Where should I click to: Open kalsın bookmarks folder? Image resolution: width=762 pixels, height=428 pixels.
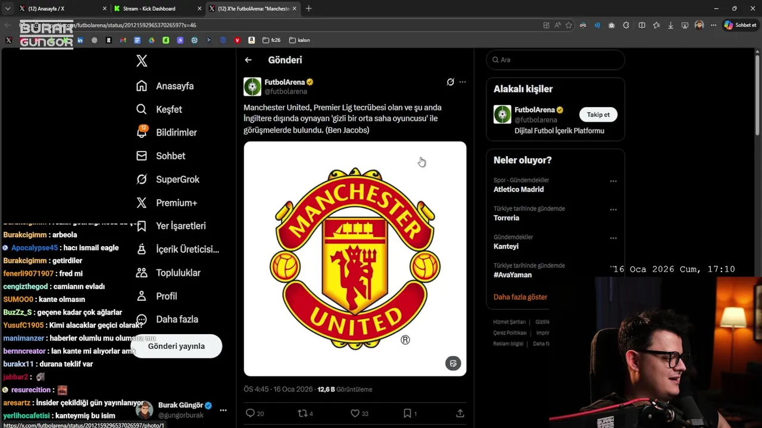pyautogui.click(x=299, y=40)
